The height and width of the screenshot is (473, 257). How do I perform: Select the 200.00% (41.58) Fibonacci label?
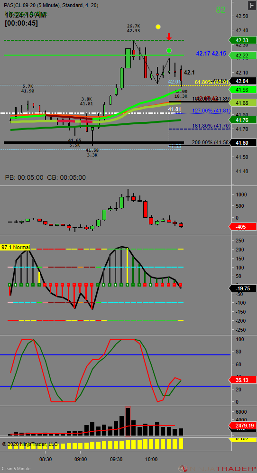point(211,142)
